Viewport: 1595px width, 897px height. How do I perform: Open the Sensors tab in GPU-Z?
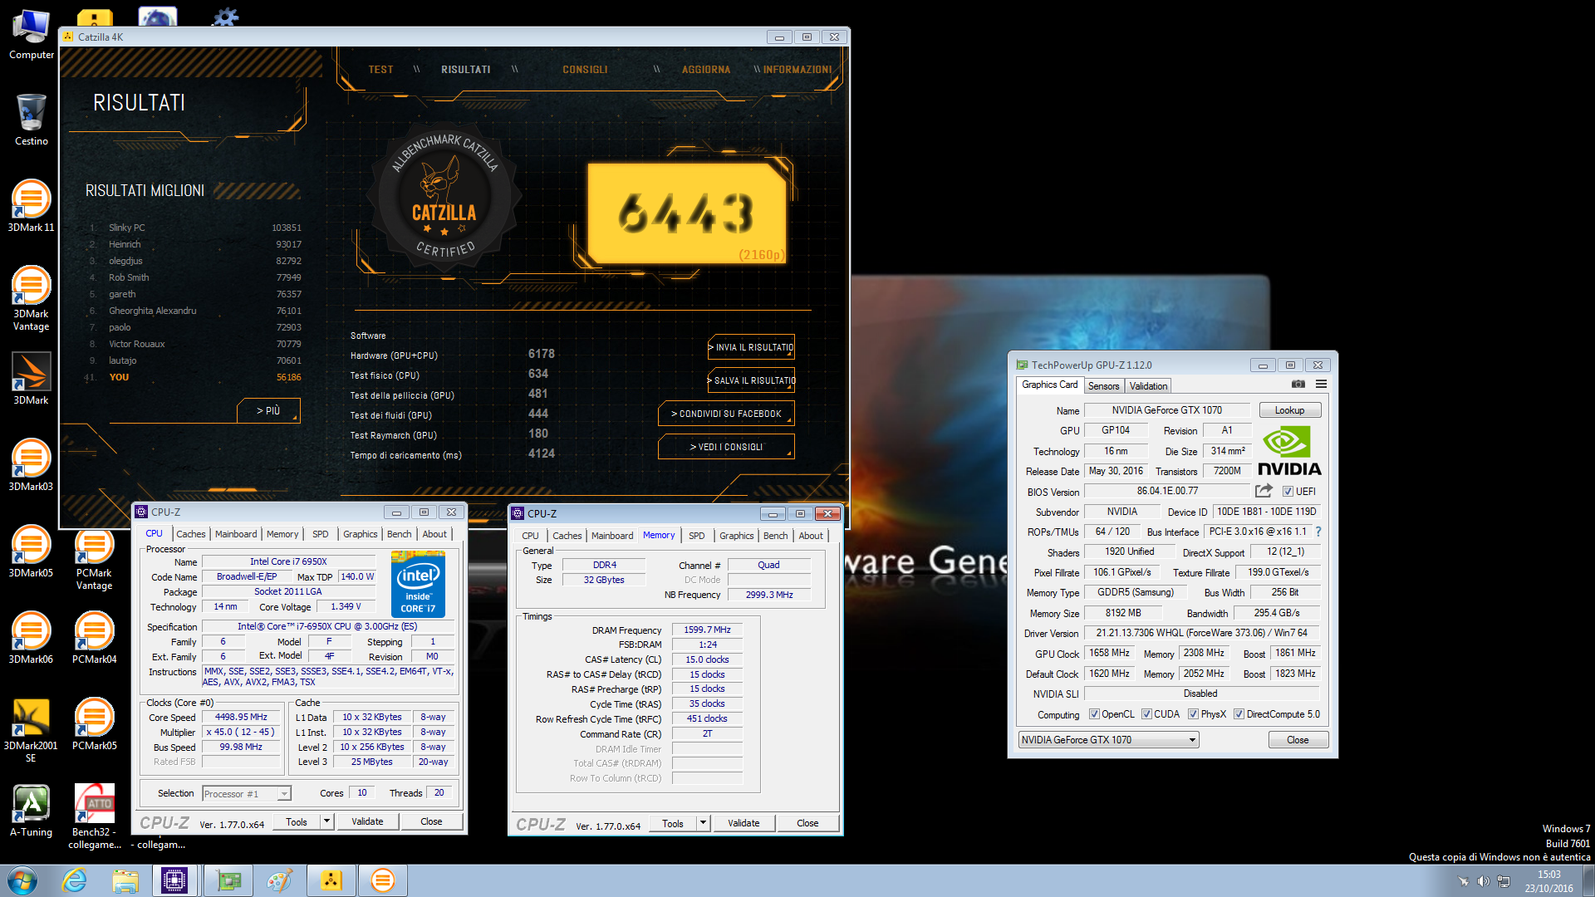[1103, 386]
